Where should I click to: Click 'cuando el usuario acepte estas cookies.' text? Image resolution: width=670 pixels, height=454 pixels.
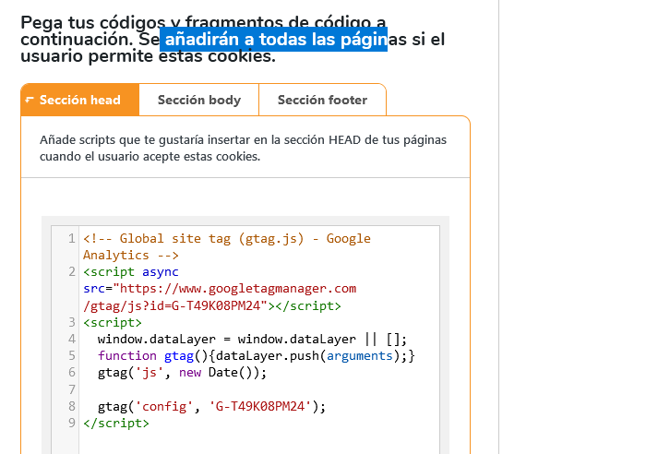tap(150, 156)
